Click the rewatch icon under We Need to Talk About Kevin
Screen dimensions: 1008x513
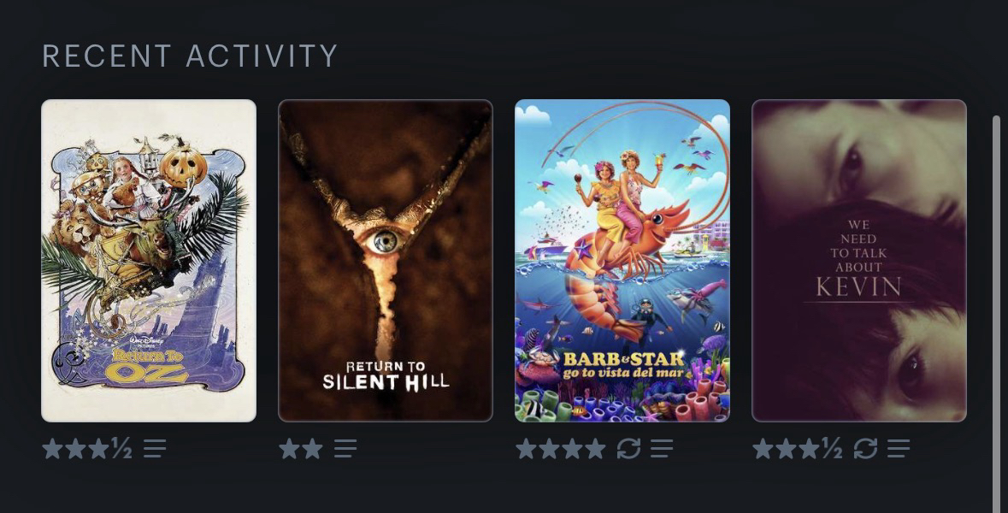coord(865,449)
